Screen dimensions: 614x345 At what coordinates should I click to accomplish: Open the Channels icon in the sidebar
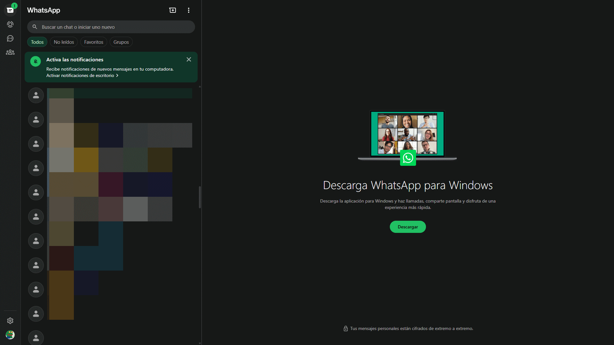click(x=10, y=38)
